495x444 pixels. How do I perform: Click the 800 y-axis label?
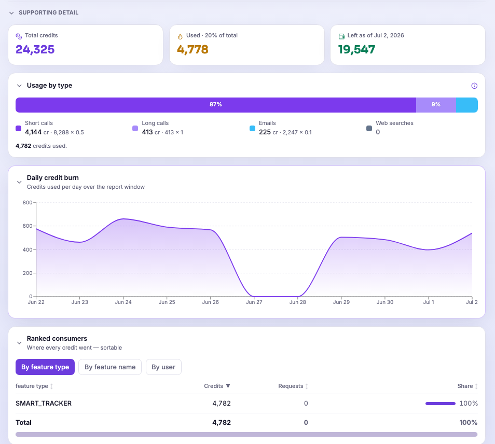27,203
